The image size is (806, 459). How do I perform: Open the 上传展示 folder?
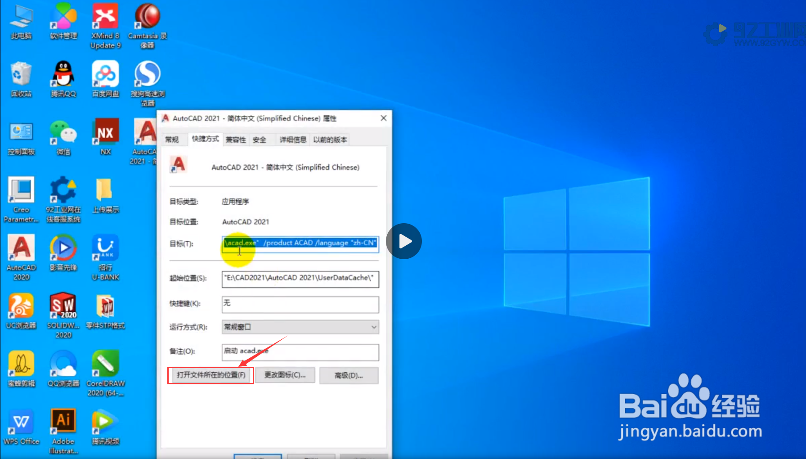tap(105, 195)
